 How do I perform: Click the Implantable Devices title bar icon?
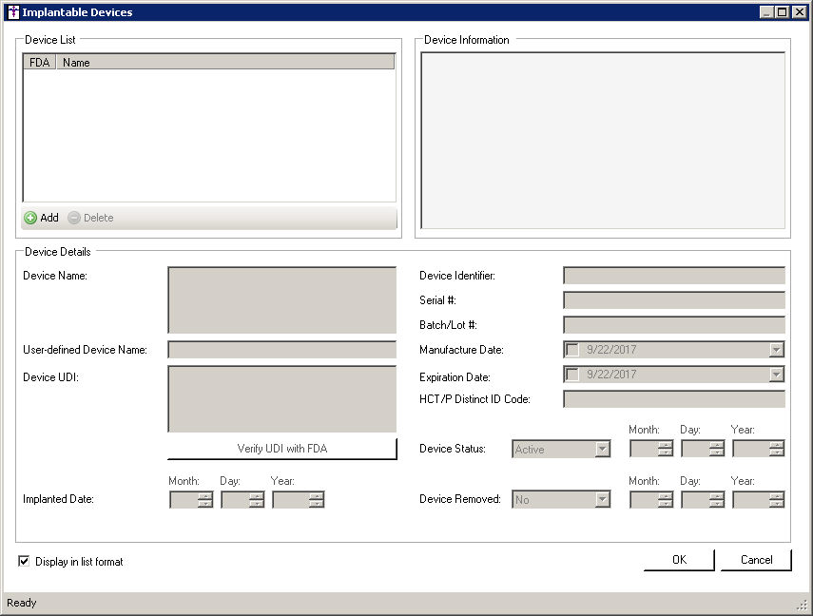[12, 12]
